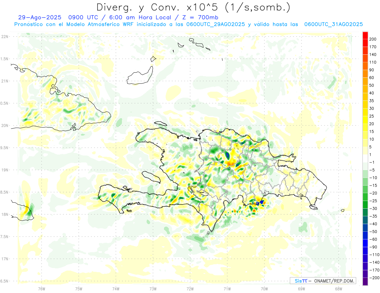Screen dimensions: 380x293
Task: Click the red swatch above 200 on legend
Action: (365, 35)
